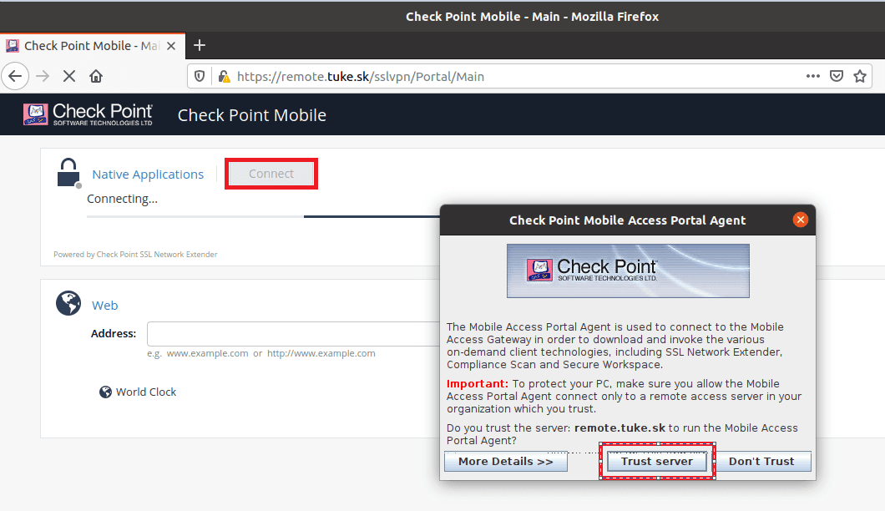The width and height of the screenshot is (885, 511).
Task: Click the padlock icon beside Native Applications
Action: point(68,171)
